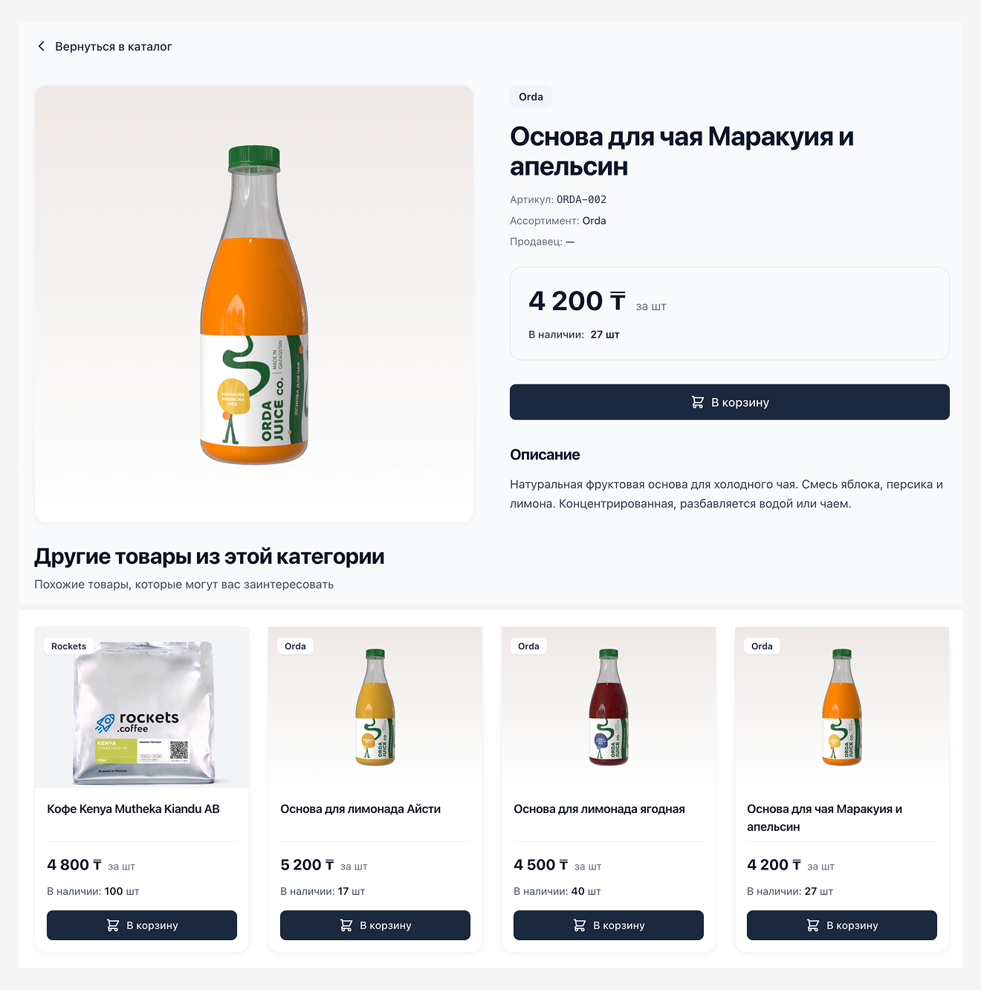Click the Orda brand tag above title

[531, 97]
